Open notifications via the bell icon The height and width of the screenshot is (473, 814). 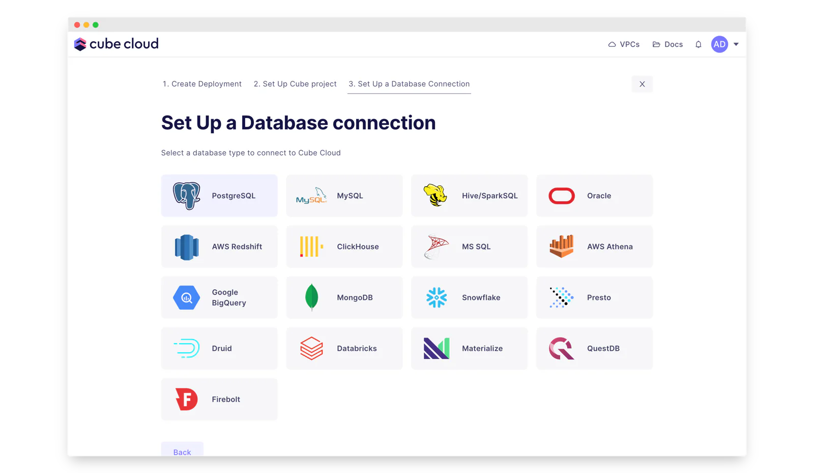pyautogui.click(x=699, y=44)
